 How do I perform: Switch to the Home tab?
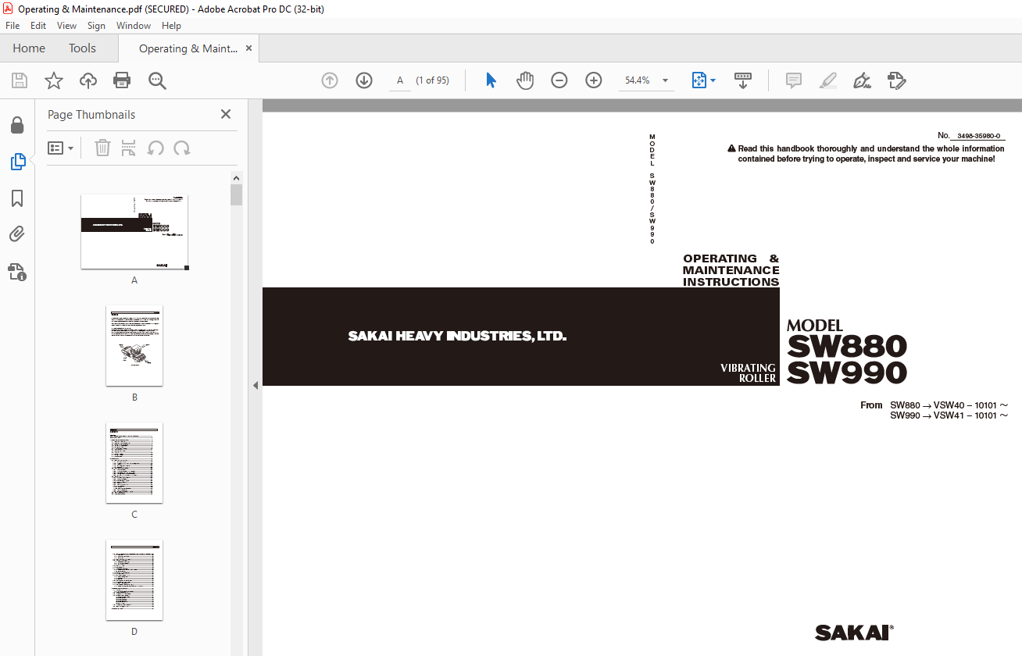pyautogui.click(x=29, y=48)
